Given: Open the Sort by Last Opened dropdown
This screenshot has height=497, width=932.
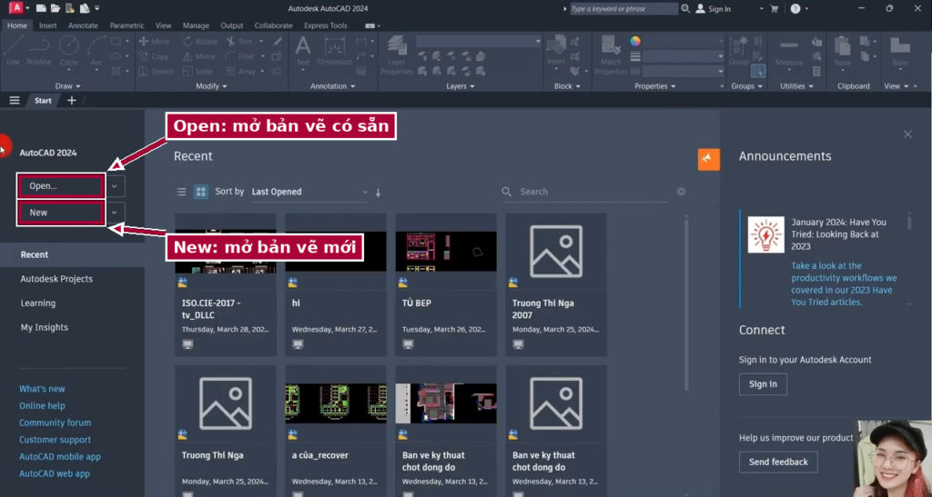Looking at the screenshot, I should [x=309, y=192].
